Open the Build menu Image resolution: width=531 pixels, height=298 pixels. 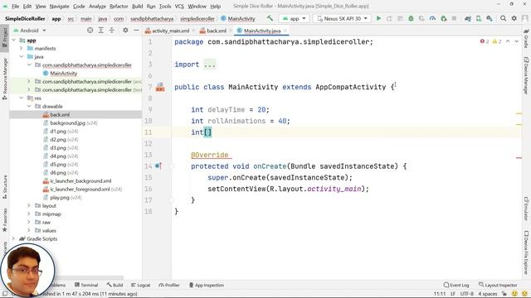pyautogui.click(x=137, y=6)
